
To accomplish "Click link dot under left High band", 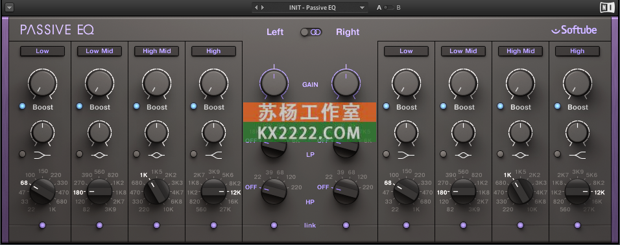I will tap(213, 226).
